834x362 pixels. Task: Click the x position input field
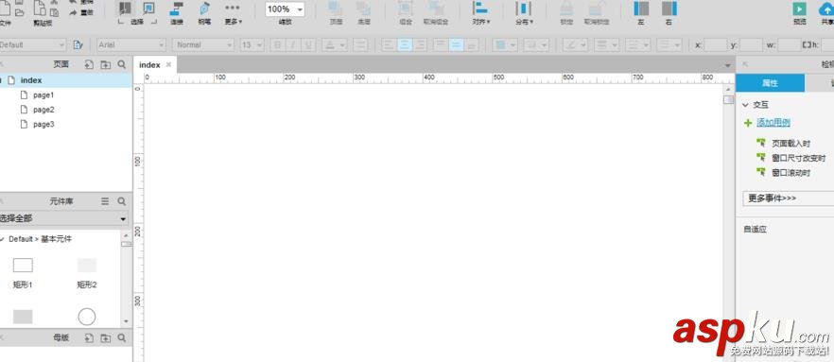pyautogui.click(x=717, y=45)
